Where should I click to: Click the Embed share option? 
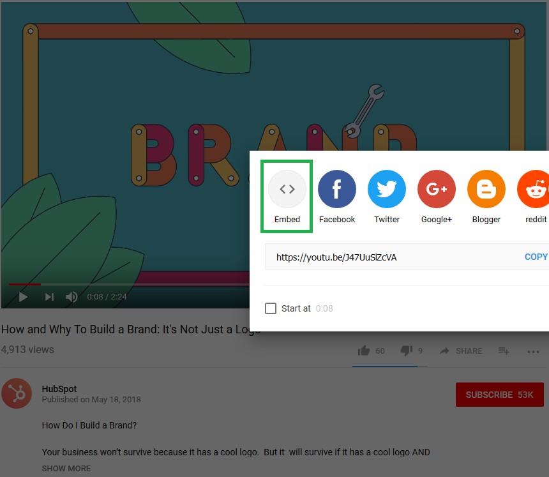287,197
